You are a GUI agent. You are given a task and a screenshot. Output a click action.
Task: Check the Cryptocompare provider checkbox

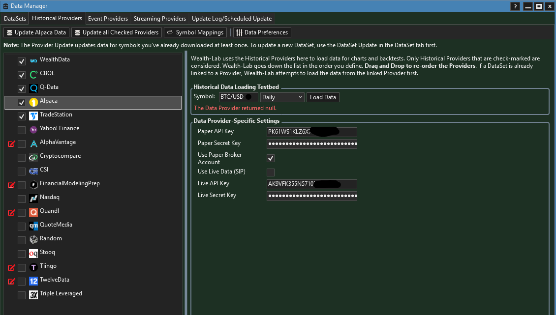(x=22, y=158)
